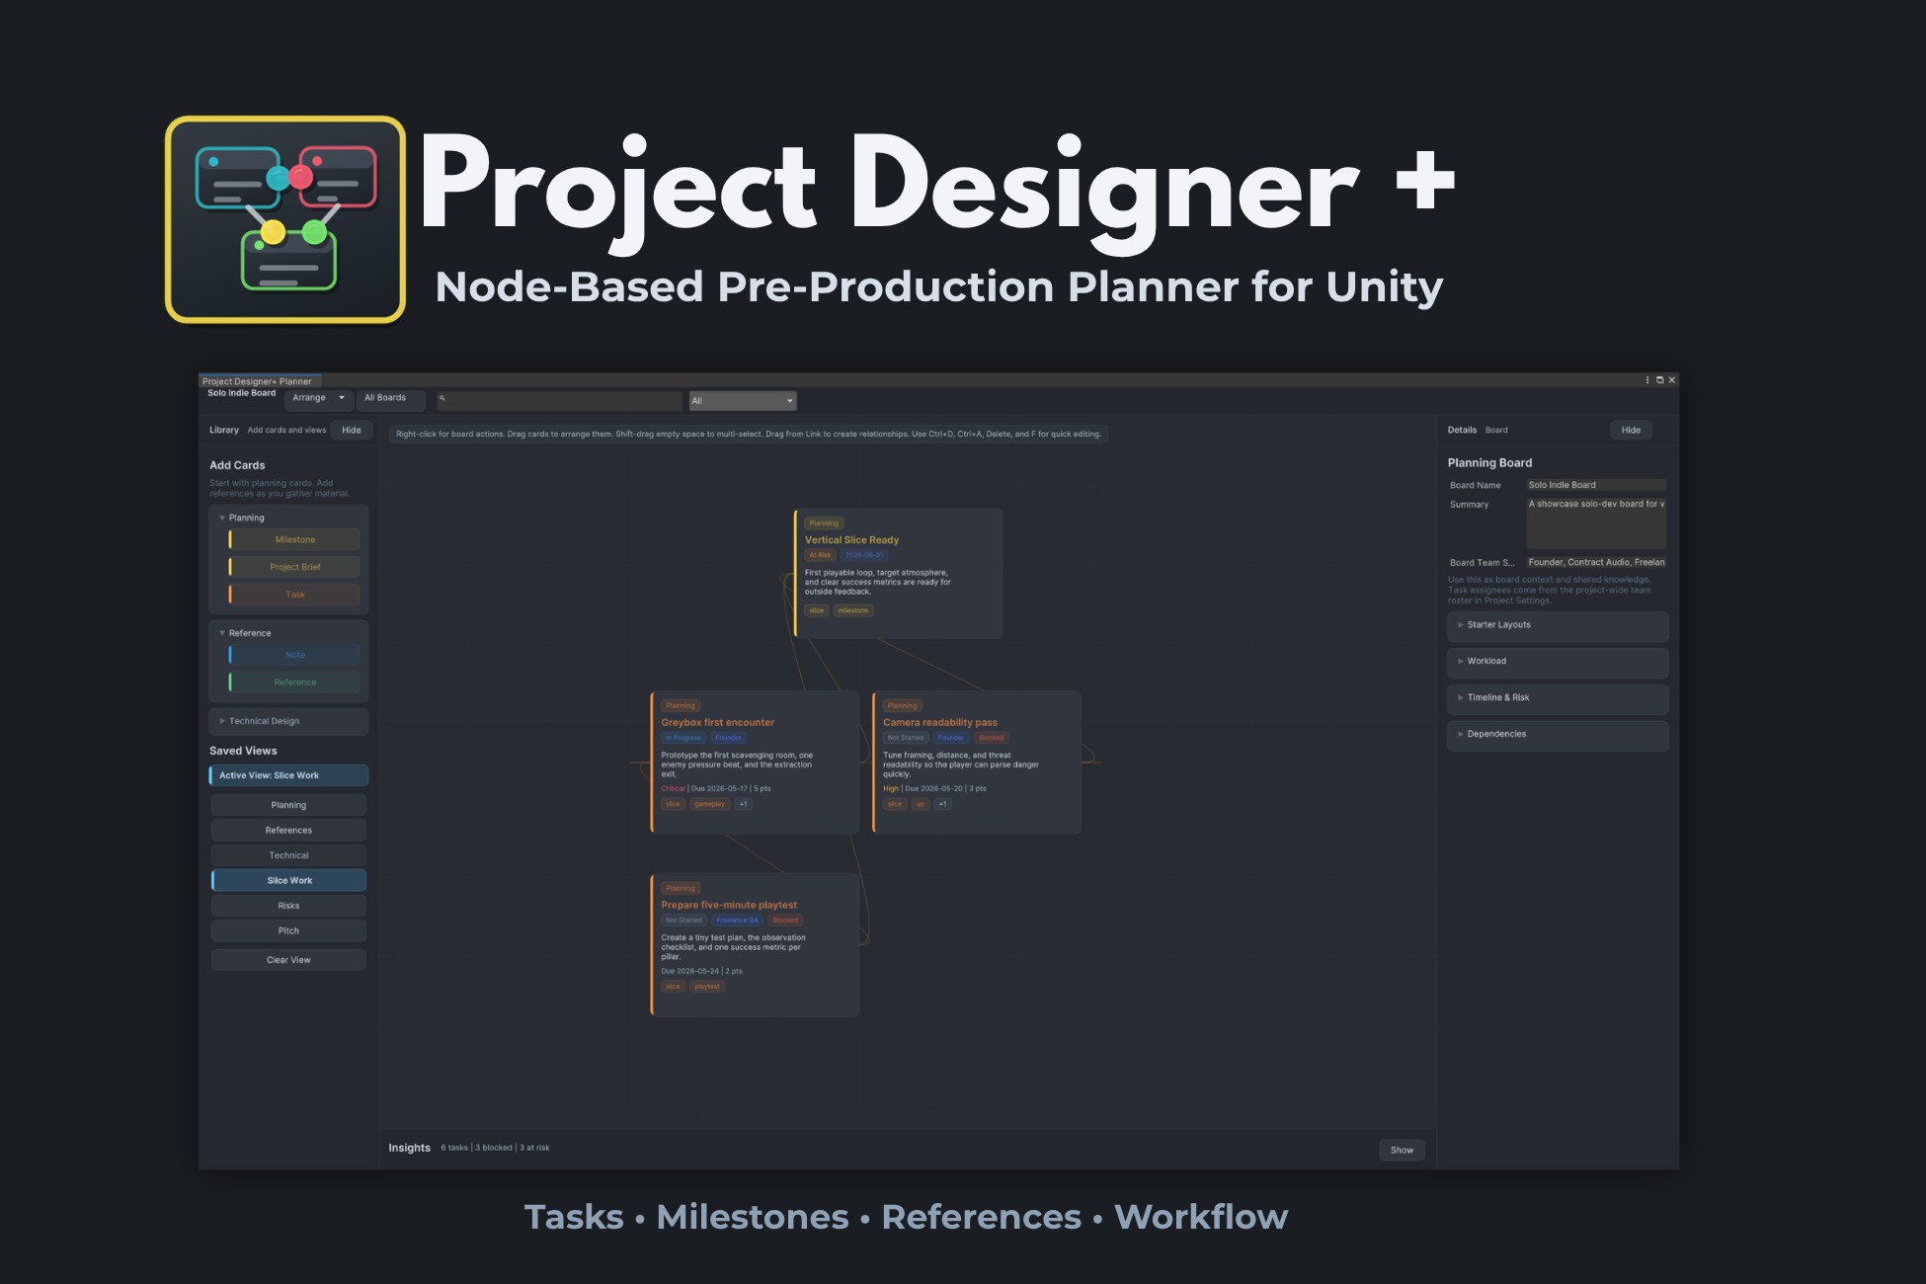
Task: Switch to the Risks saved view
Action: (x=288, y=907)
